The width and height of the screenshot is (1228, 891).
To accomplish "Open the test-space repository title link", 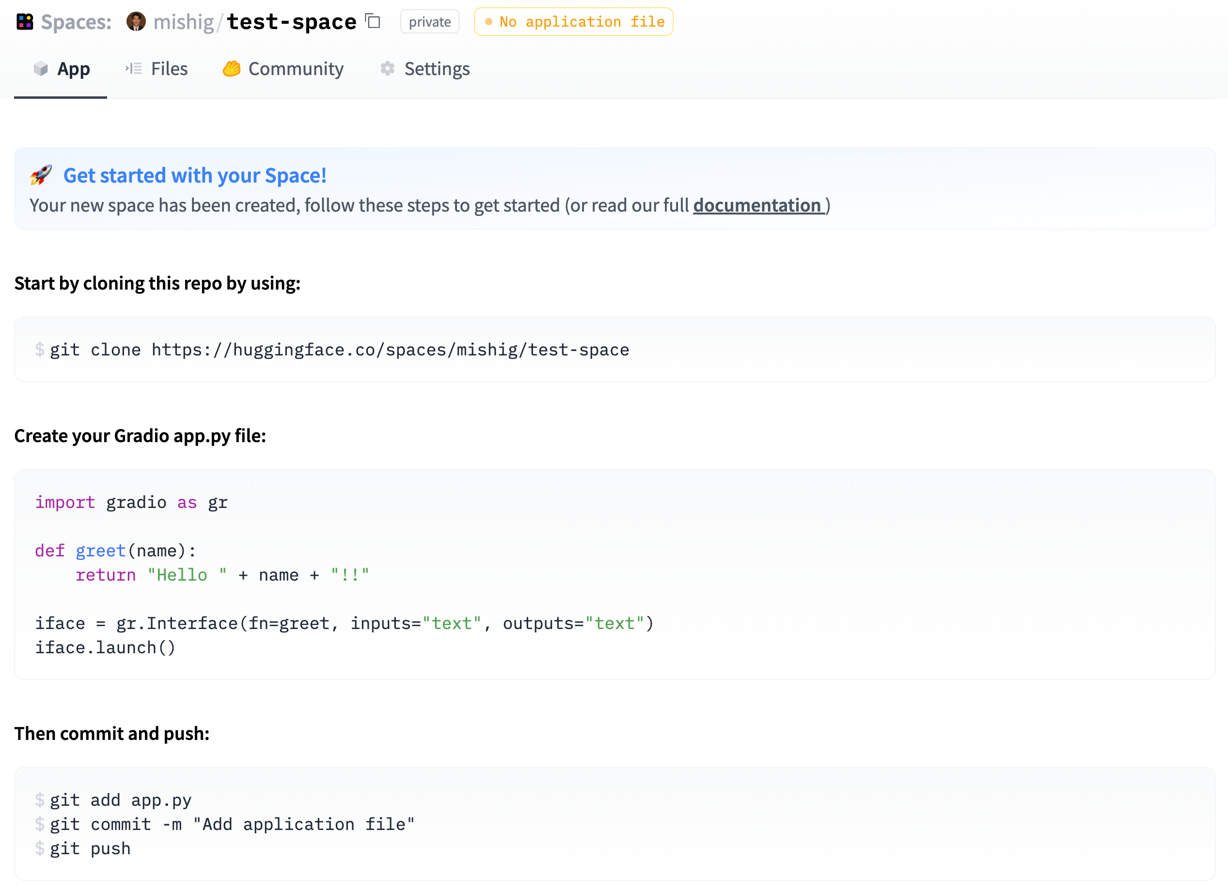I will tap(291, 22).
